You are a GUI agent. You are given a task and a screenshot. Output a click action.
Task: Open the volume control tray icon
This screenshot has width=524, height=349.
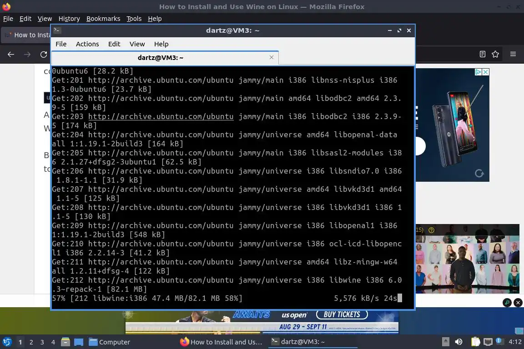click(x=458, y=342)
